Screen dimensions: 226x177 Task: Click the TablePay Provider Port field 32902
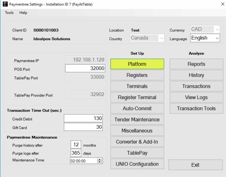85,94
